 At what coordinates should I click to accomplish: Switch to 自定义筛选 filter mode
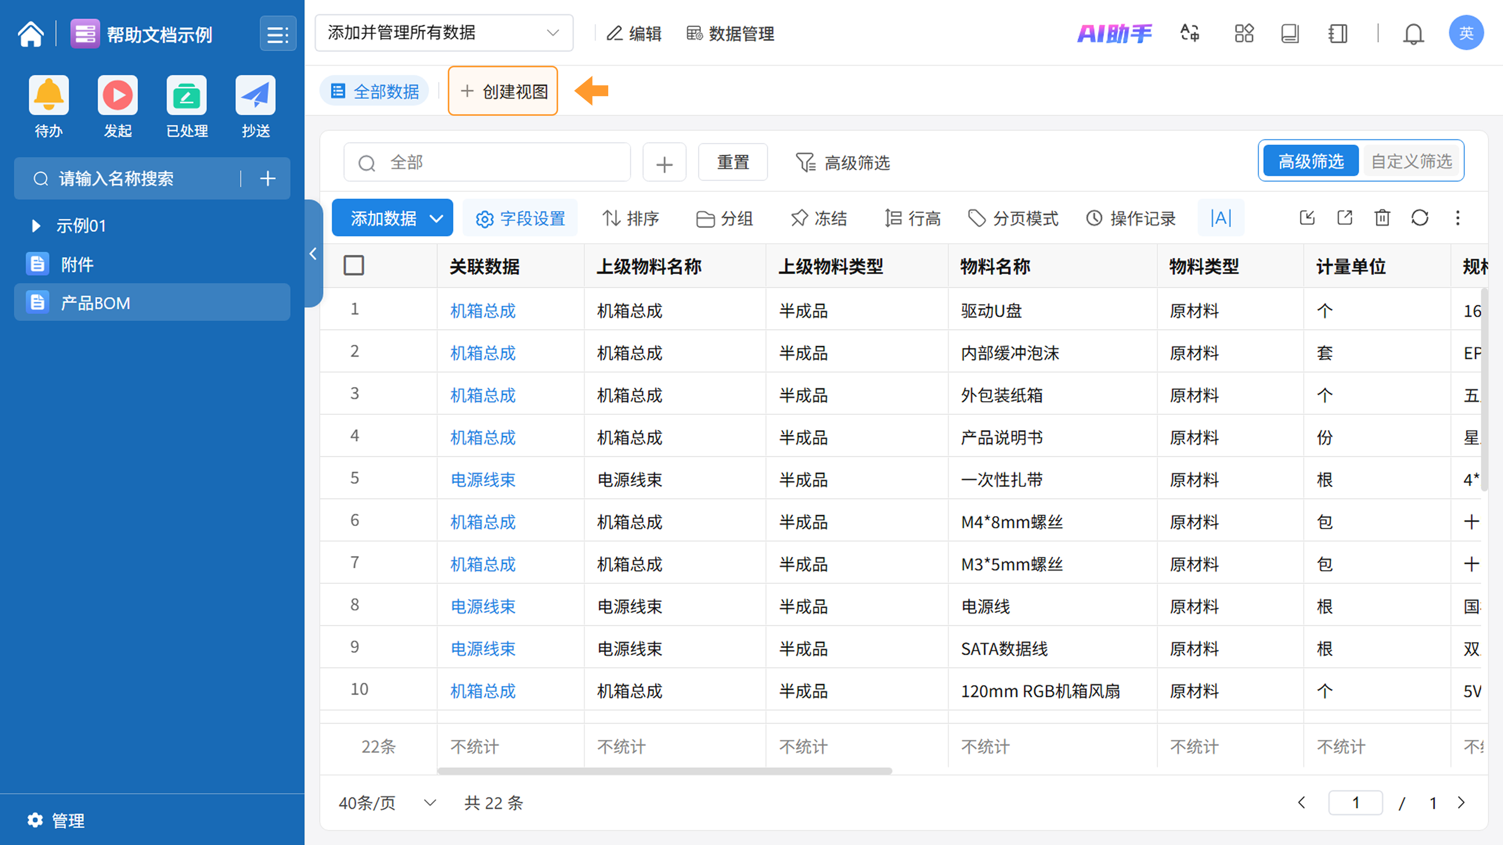pyautogui.click(x=1411, y=161)
